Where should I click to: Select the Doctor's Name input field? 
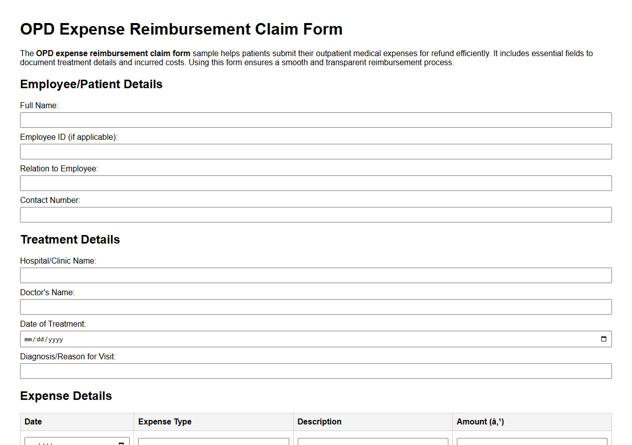tap(315, 307)
